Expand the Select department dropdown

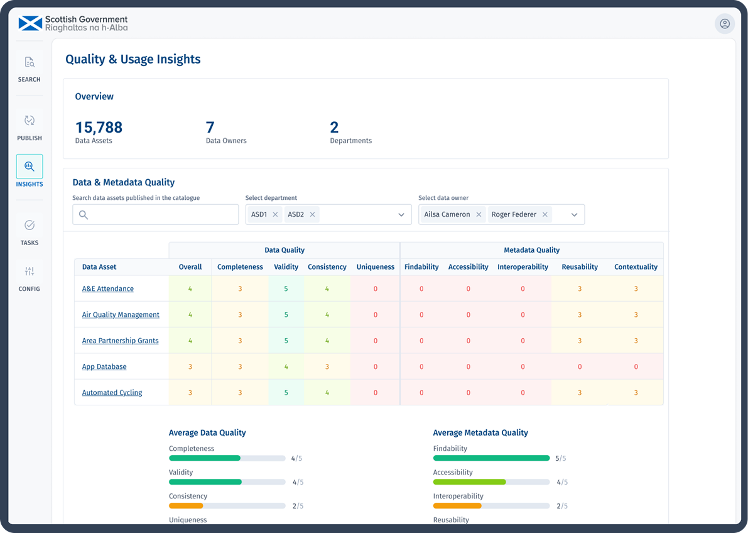tap(401, 214)
